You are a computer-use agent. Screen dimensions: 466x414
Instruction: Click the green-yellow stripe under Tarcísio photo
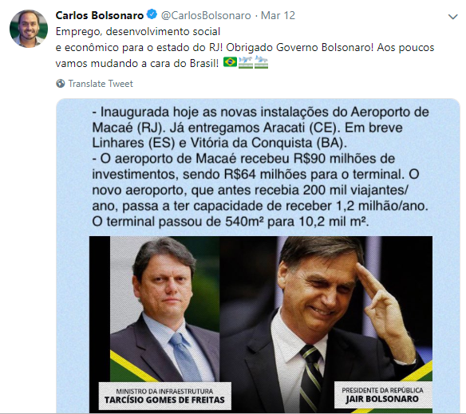coord(134,366)
